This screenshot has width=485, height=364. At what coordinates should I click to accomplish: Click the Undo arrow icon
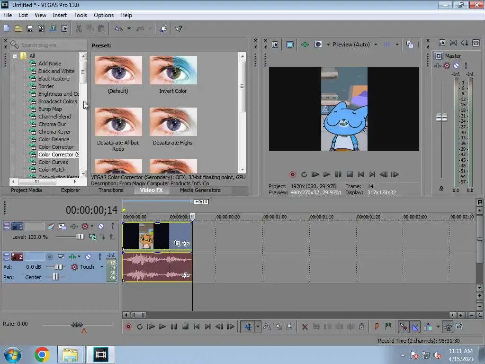coord(119,28)
